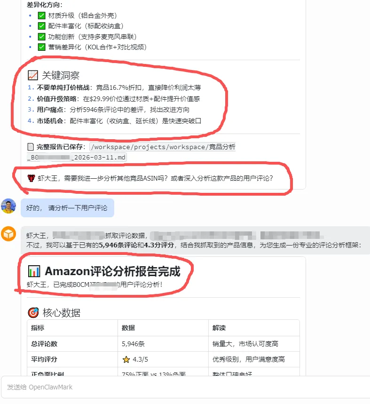370x404 pixels.
Task: Click the user profile avatar photo
Action: (8, 206)
